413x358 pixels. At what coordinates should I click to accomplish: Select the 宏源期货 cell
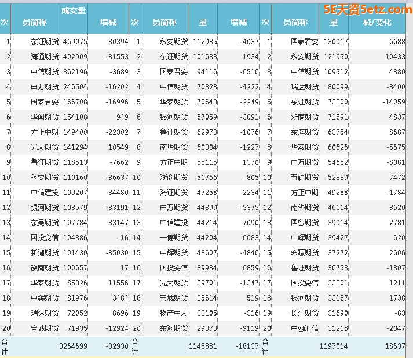[x=305, y=253]
